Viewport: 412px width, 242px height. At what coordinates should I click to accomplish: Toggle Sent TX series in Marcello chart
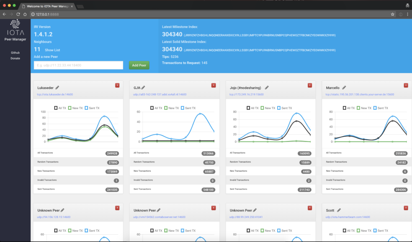pyautogui.click(x=381, y=108)
